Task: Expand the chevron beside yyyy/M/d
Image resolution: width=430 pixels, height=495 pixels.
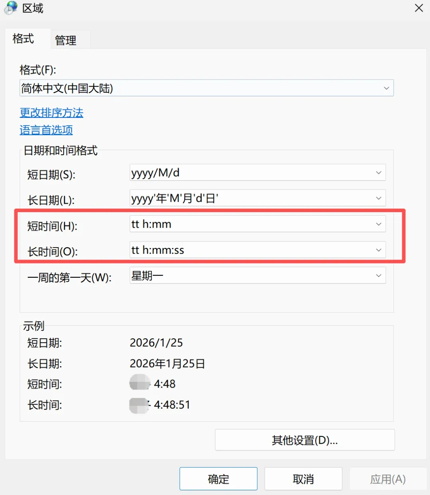Action: (x=378, y=173)
